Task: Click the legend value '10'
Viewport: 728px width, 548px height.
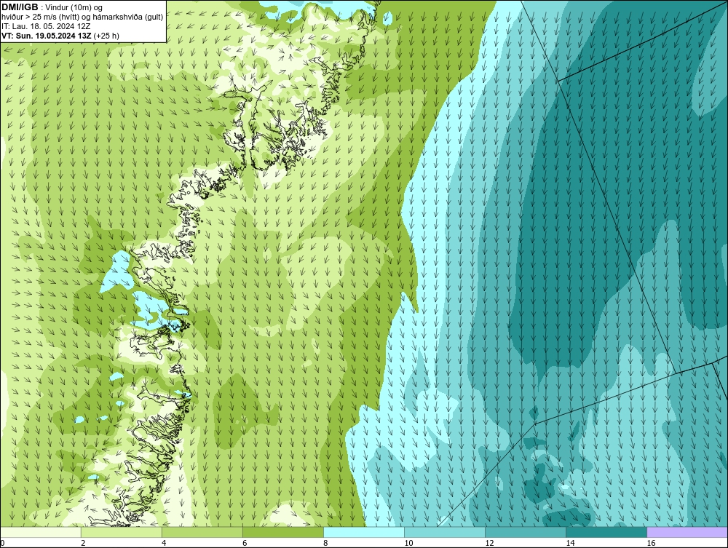Action: (408, 543)
